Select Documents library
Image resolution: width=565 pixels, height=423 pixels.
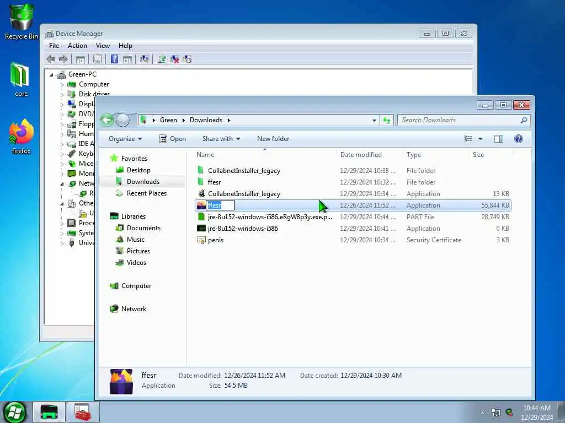click(143, 228)
